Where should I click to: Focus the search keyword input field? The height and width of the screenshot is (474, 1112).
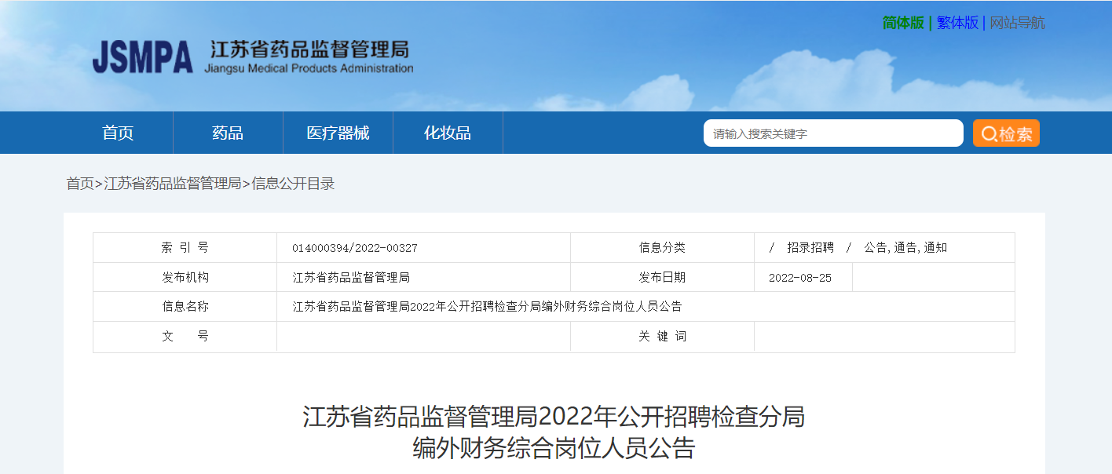833,133
